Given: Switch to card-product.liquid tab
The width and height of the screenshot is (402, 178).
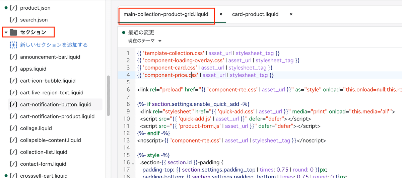Looking at the screenshot, I should pyautogui.click(x=255, y=14).
